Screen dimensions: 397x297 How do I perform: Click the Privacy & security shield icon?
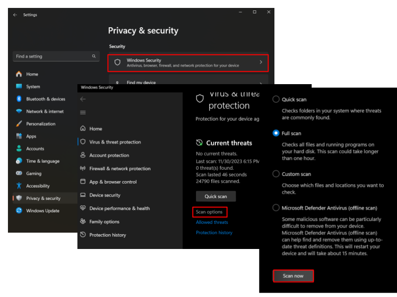click(x=19, y=198)
